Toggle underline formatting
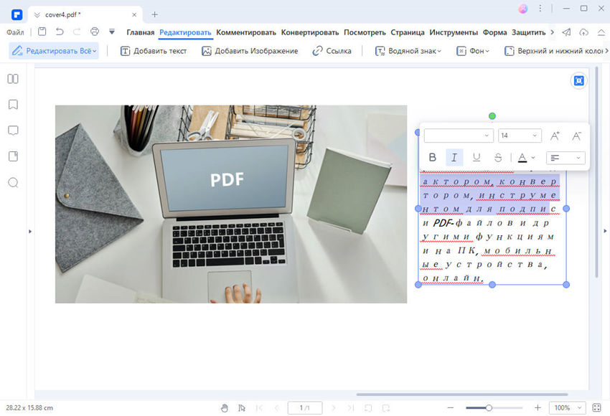This screenshot has height=416, width=610. pyautogui.click(x=477, y=158)
